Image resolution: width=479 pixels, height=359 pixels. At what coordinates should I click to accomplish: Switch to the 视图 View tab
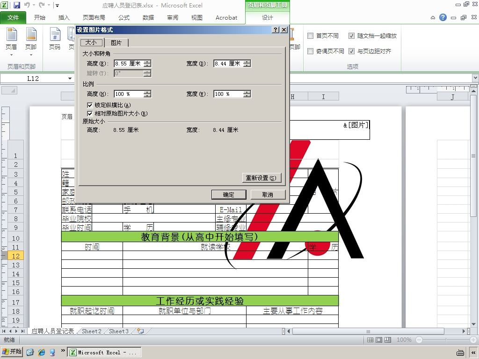tap(197, 18)
